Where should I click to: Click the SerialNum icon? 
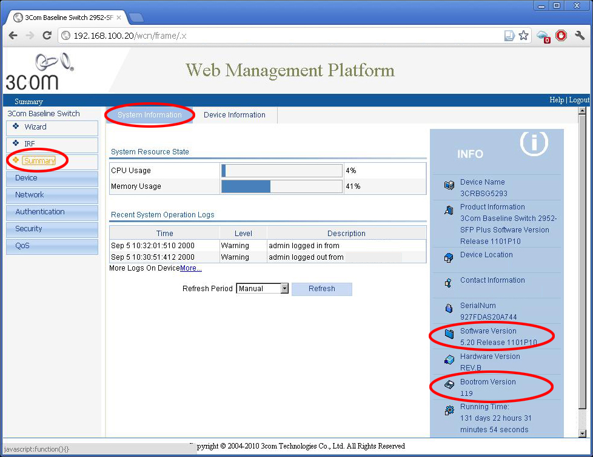[449, 308]
